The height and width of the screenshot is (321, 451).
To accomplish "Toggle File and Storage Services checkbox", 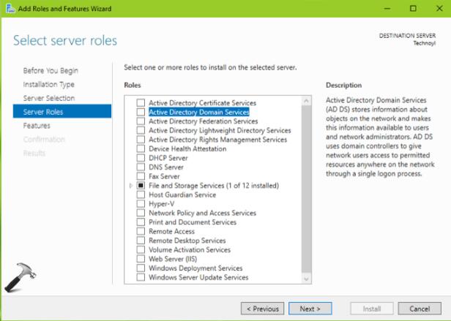I will coord(141,186).
